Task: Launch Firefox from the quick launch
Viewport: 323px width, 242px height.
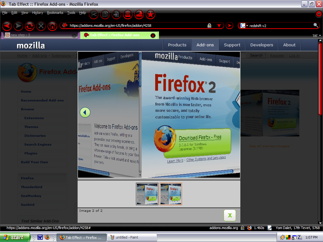Action: pos(47,237)
